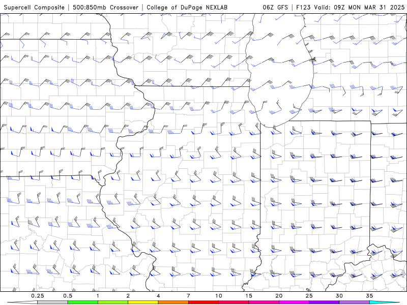Click the gray 0.25–0.5 color bar segment

click(x=53, y=302)
